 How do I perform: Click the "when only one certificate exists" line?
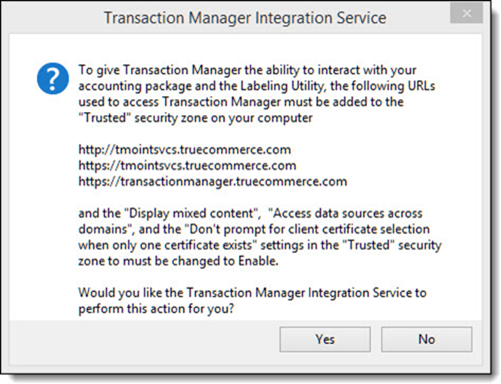click(x=260, y=245)
